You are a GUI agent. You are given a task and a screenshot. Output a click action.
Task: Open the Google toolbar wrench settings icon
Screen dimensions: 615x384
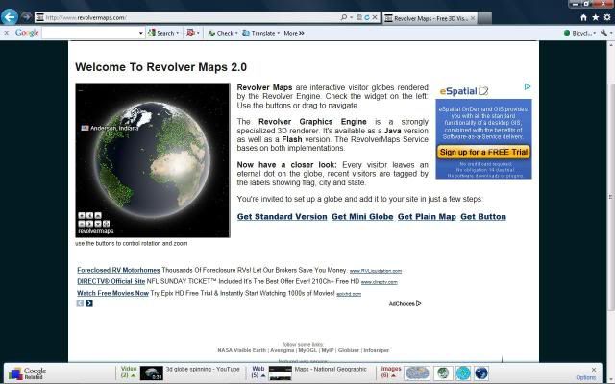pyautogui.click(x=604, y=34)
